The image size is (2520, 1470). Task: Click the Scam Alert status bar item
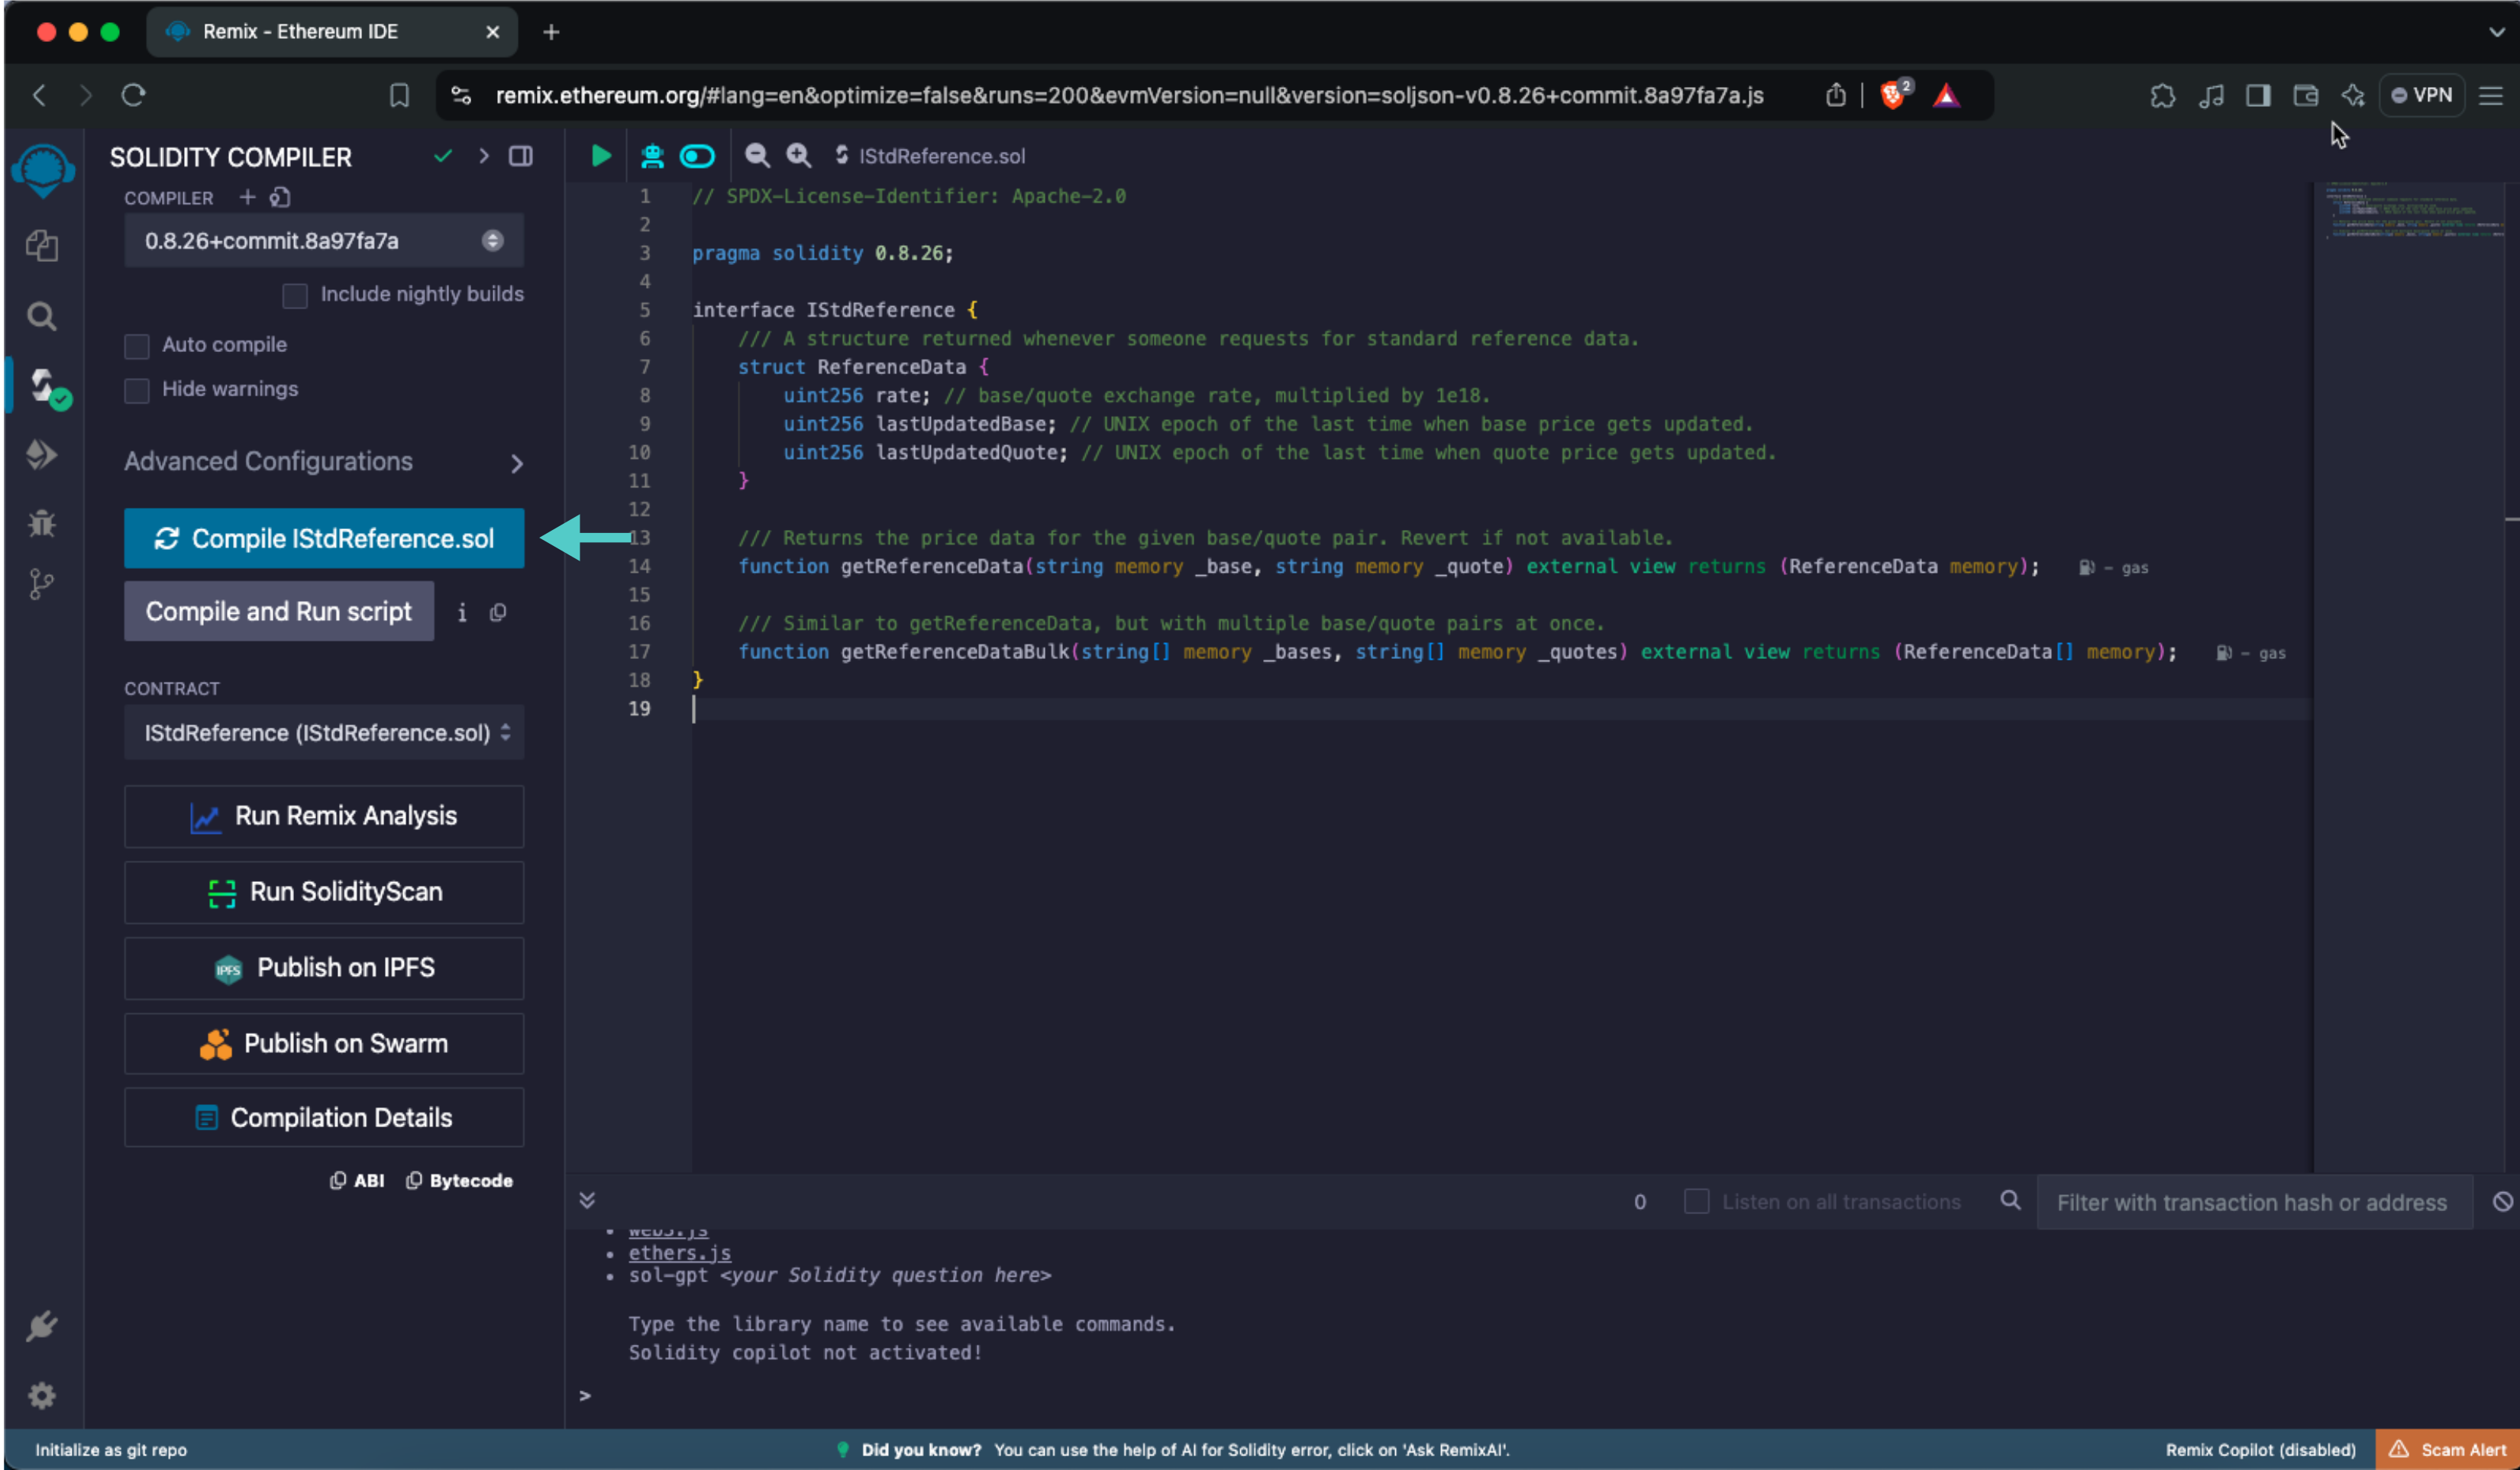[x=2447, y=1449]
